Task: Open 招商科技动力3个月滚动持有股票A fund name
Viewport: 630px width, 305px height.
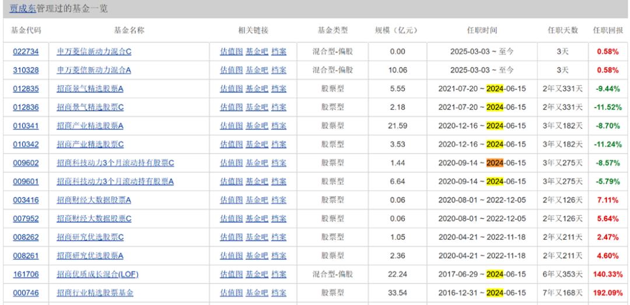Action: 116,181
